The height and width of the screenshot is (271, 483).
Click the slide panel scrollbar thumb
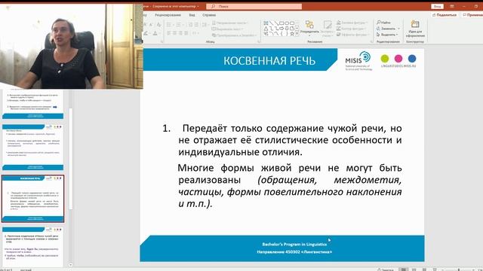tap(70, 159)
